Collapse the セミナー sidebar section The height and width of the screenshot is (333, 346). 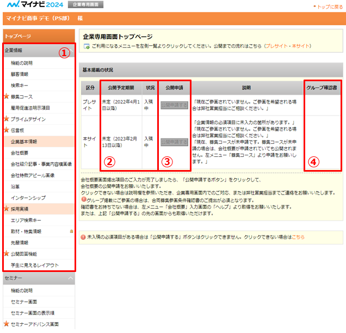tap(71, 278)
